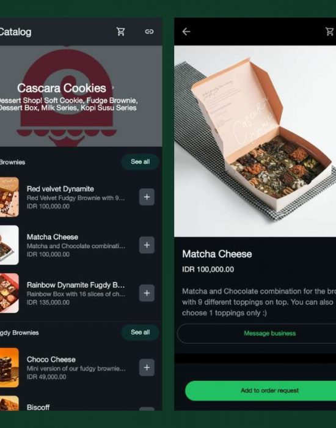Open the Choco Cheese thumbnail
336x428 pixels.
pyautogui.click(x=9, y=367)
